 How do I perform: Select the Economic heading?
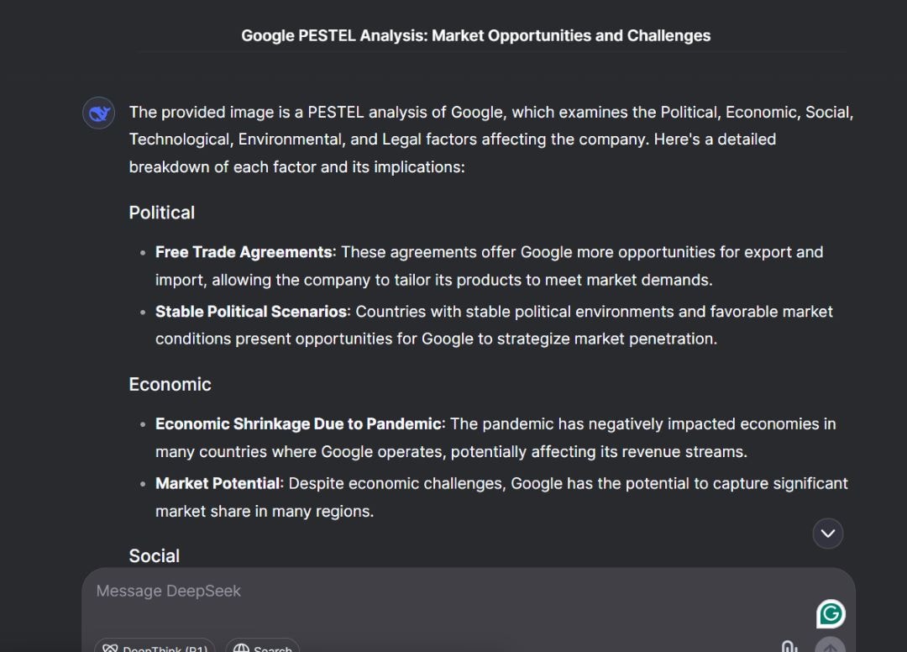pos(170,385)
